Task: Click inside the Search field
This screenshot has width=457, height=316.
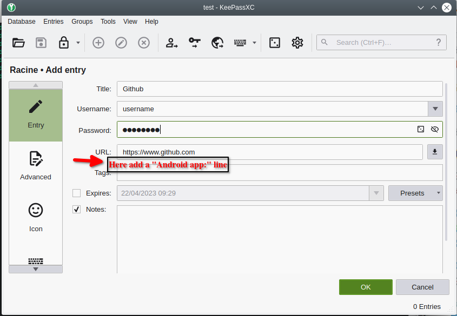Action: coord(379,42)
